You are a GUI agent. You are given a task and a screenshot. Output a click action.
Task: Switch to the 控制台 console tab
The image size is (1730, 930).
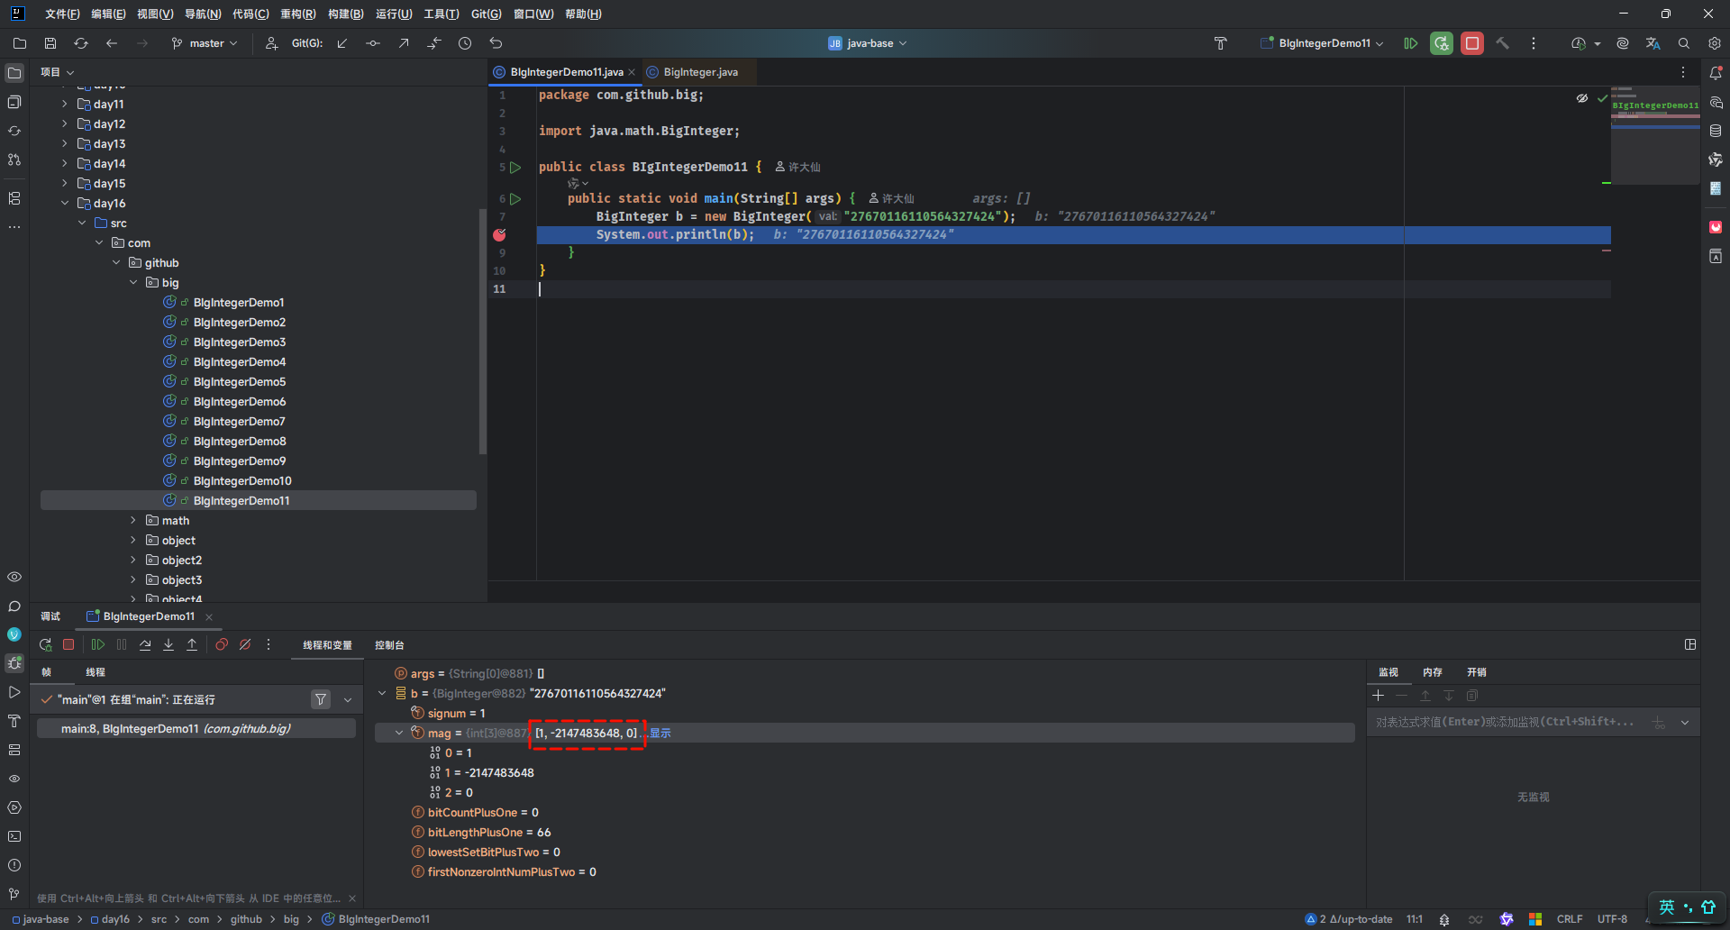389,645
